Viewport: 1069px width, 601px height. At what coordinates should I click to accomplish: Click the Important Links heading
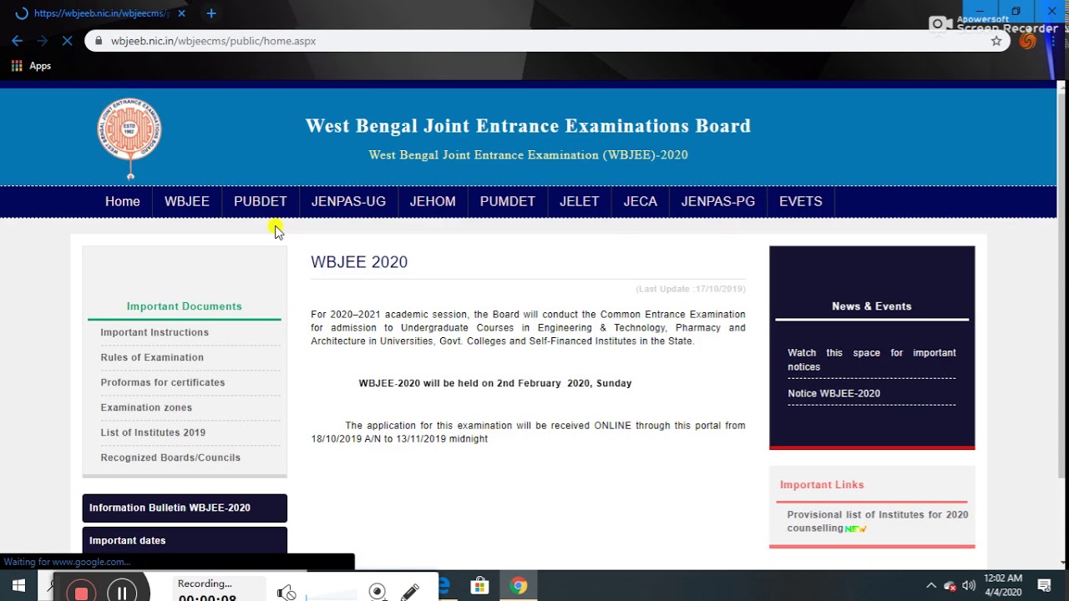[x=822, y=484]
